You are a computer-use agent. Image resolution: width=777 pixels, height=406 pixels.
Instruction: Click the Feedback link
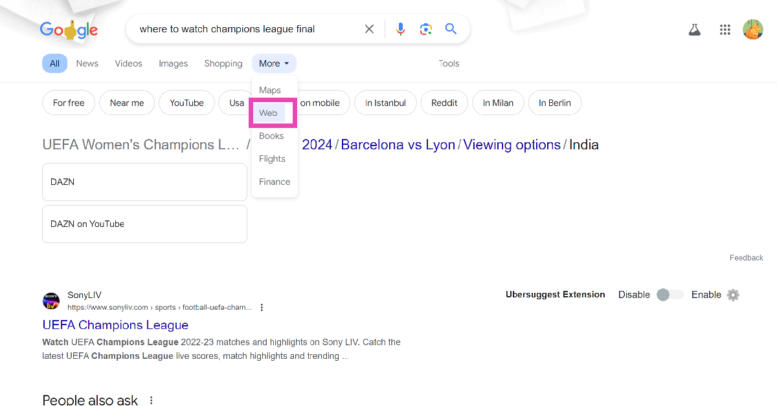pos(746,258)
